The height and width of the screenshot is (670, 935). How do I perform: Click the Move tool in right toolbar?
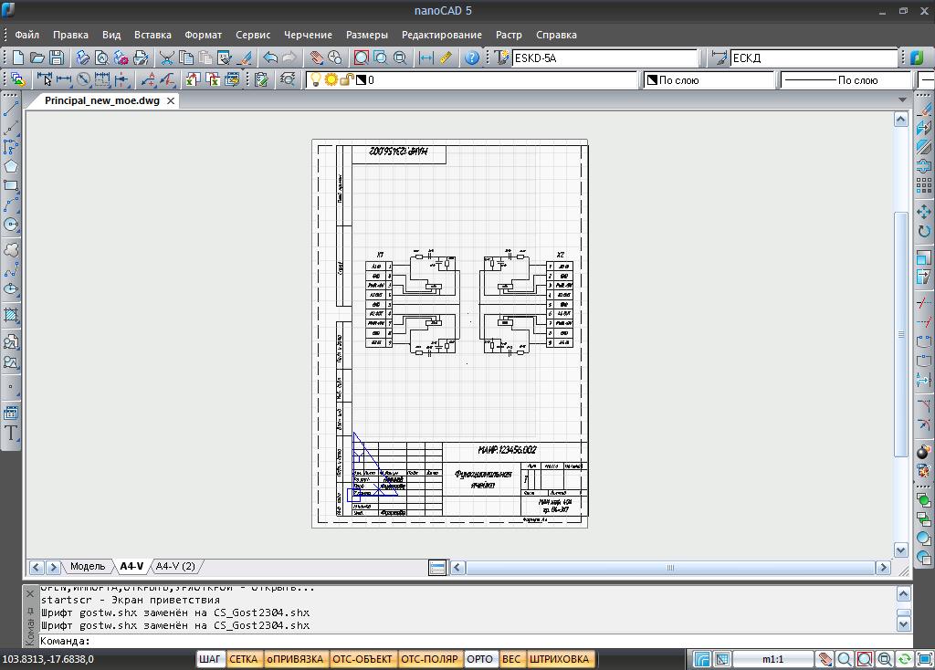click(924, 212)
